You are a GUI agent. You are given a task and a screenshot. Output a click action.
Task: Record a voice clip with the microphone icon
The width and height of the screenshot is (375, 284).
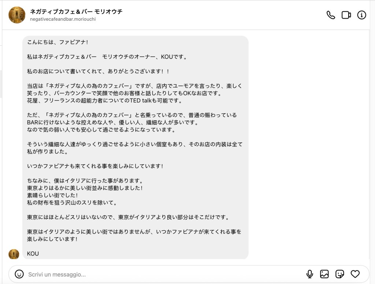point(309,274)
